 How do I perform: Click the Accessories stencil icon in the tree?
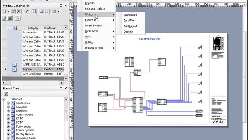point(13,103)
